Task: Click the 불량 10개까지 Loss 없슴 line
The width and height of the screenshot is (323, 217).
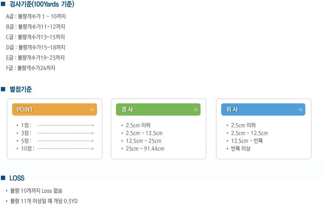Action: tap(36, 191)
